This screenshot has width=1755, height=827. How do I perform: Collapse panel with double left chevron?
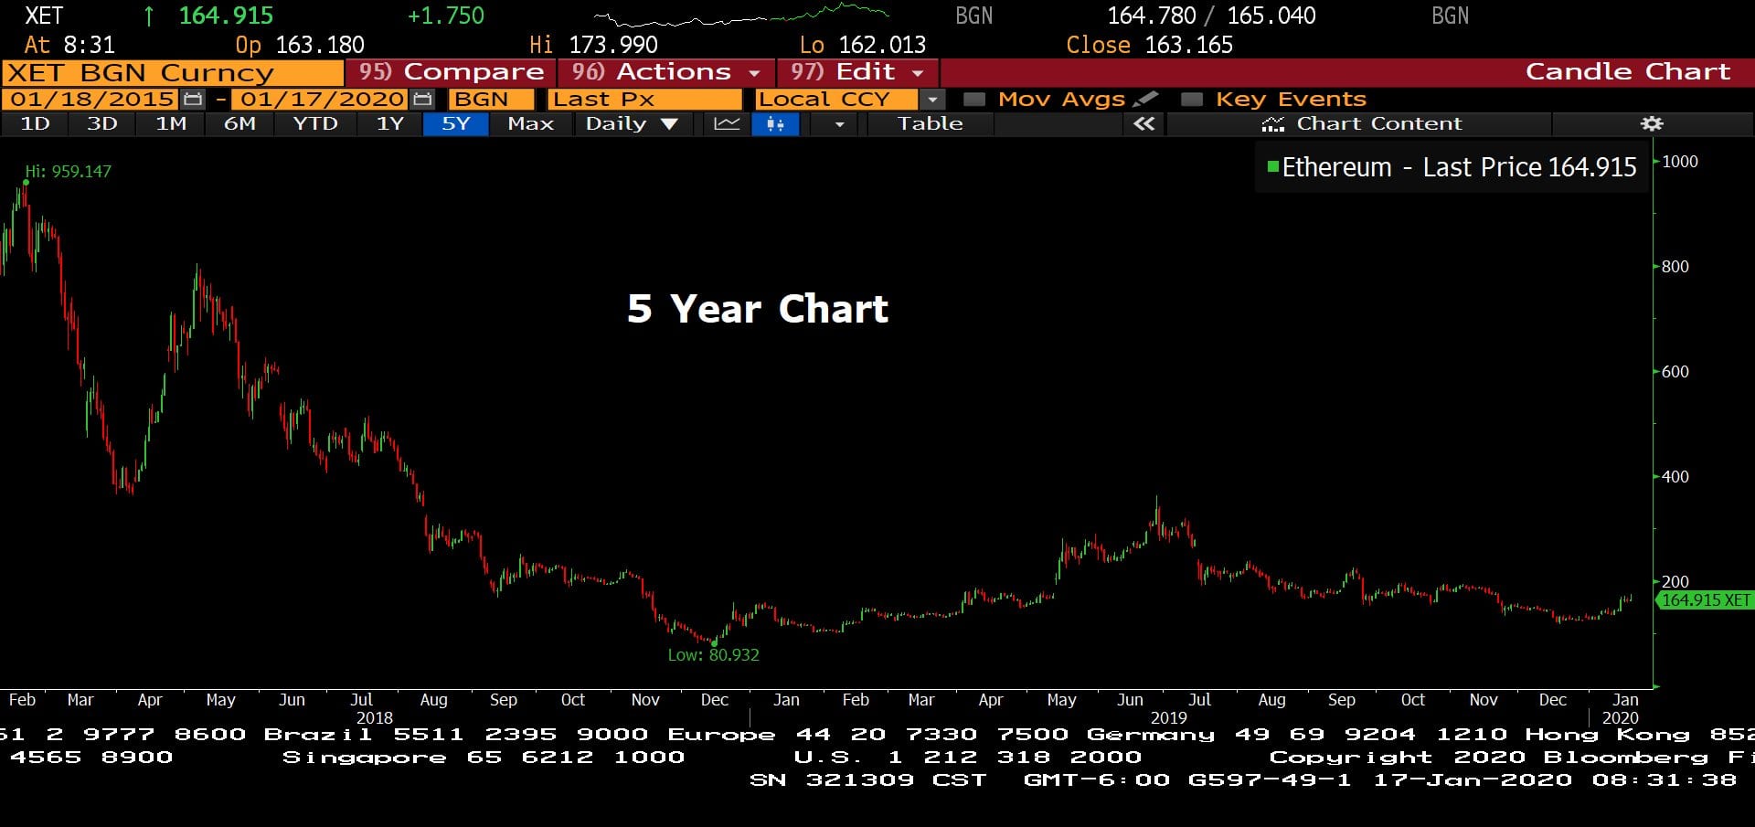point(1143,123)
